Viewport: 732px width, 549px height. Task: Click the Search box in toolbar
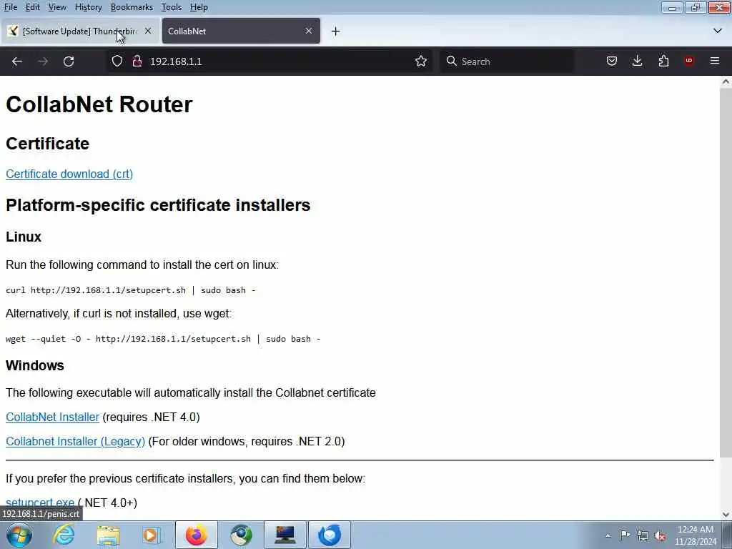click(x=507, y=61)
